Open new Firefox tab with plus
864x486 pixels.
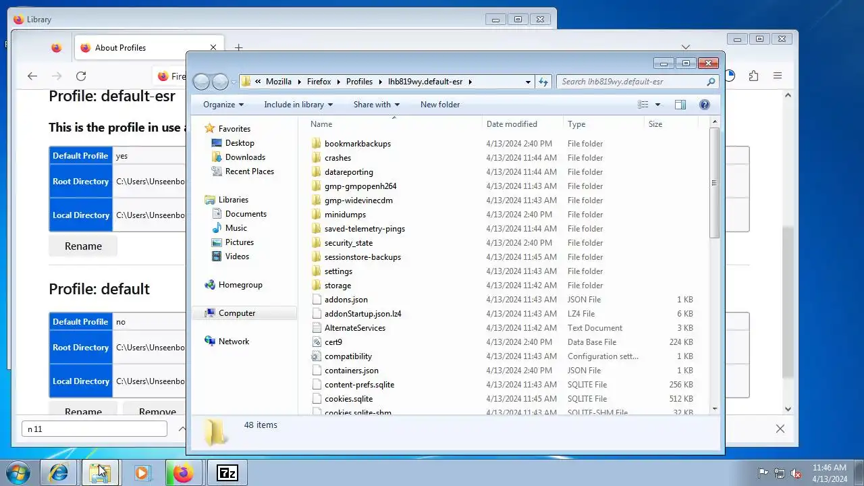point(238,48)
